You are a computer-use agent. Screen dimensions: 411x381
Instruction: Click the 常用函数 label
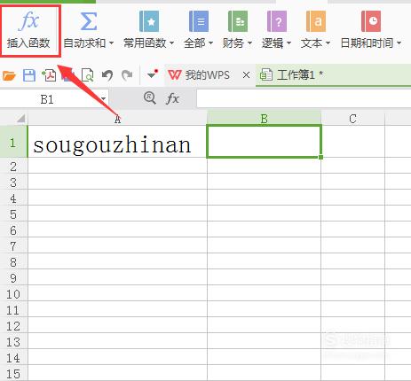(x=145, y=43)
